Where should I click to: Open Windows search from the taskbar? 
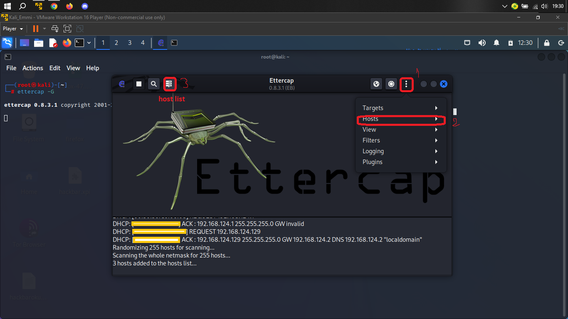pyautogui.click(x=23, y=6)
